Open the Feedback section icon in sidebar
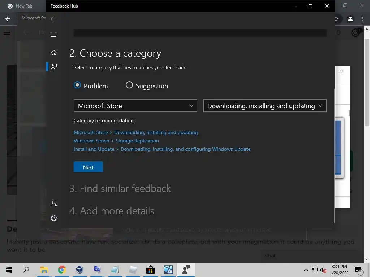Screen dimensions: 370x277 [x=54, y=67]
